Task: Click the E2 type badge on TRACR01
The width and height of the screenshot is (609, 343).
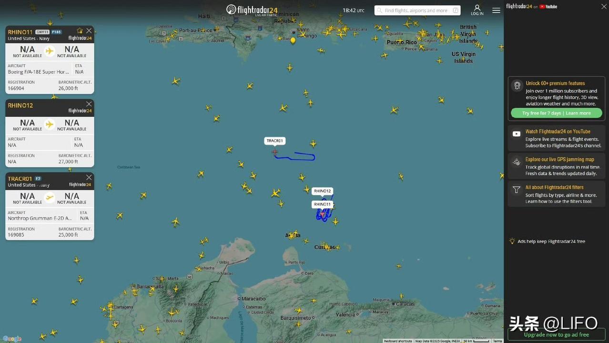Action: tap(38, 178)
